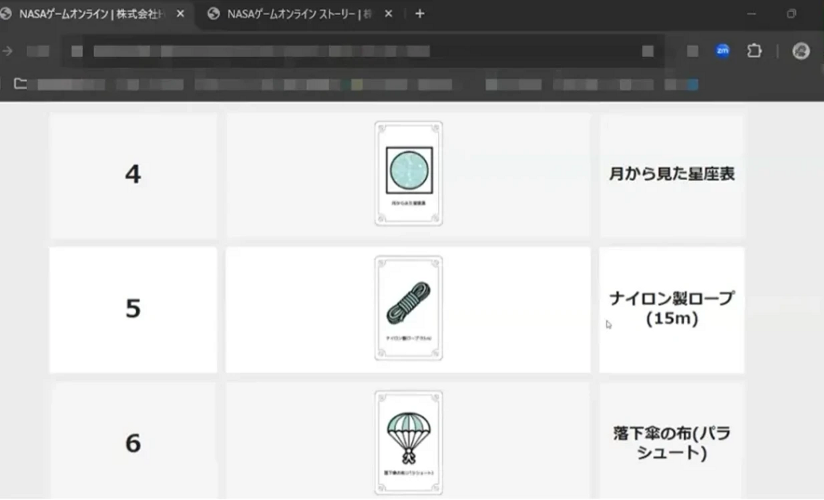Select the star chart card image
The image size is (824, 500).
tap(409, 173)
